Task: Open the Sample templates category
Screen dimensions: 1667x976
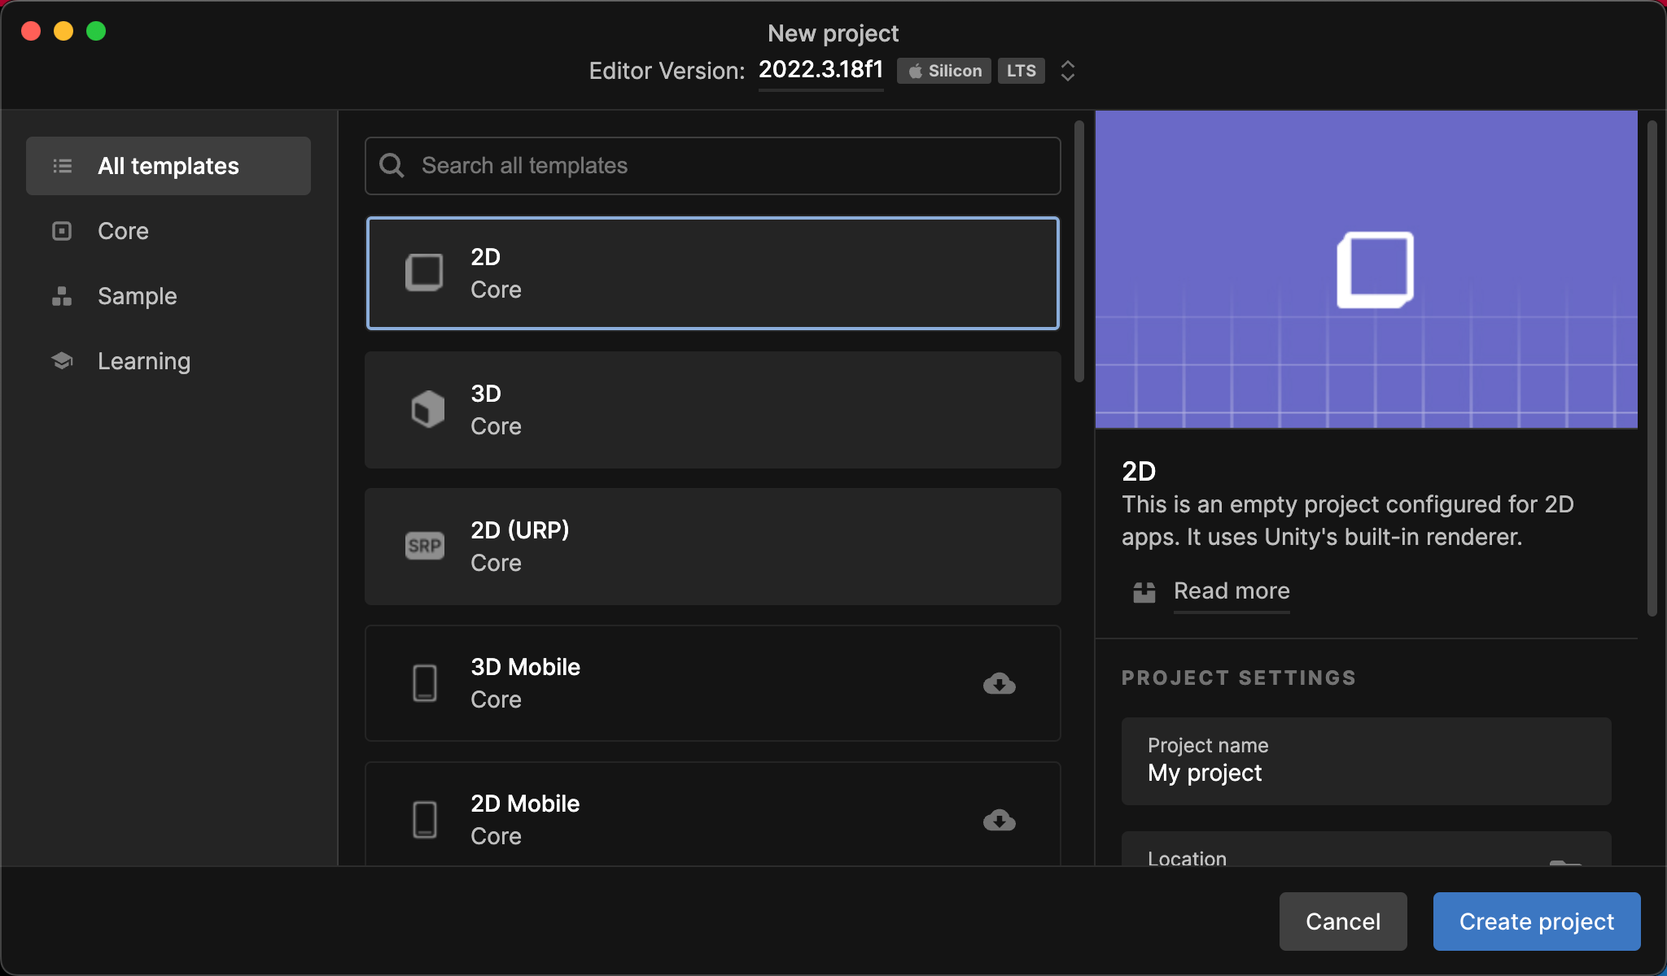Action: point(137,296)
